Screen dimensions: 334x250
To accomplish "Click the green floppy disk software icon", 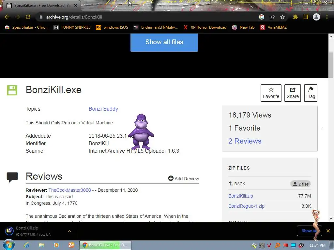I will pyautogui.click(x=12, y=90).
